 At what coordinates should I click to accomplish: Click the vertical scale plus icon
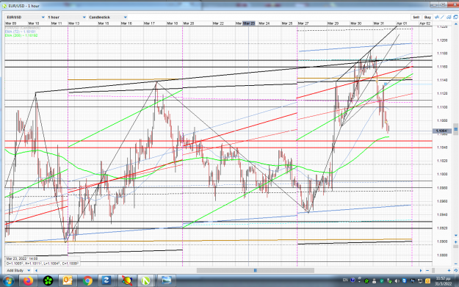[x=456, y=242]
